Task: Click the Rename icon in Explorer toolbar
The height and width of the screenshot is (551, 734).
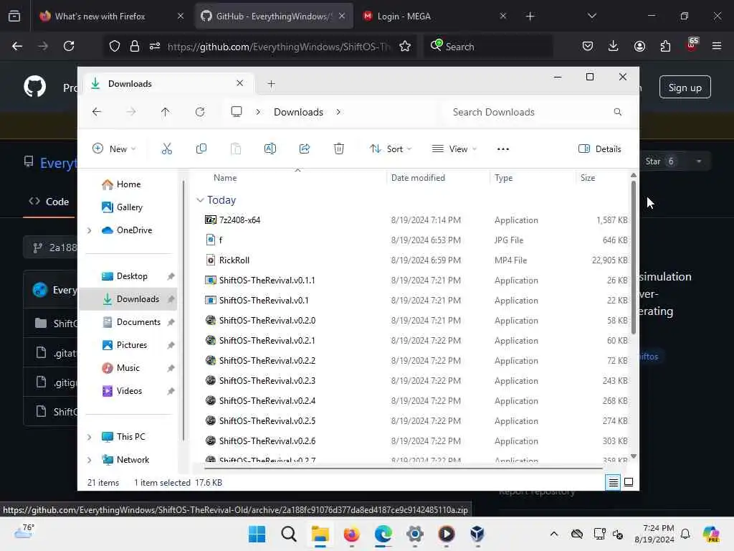Action: pyautogui.click(x=270, y=149)
